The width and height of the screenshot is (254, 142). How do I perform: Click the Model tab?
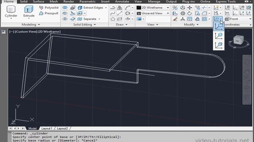click(33, 128)
